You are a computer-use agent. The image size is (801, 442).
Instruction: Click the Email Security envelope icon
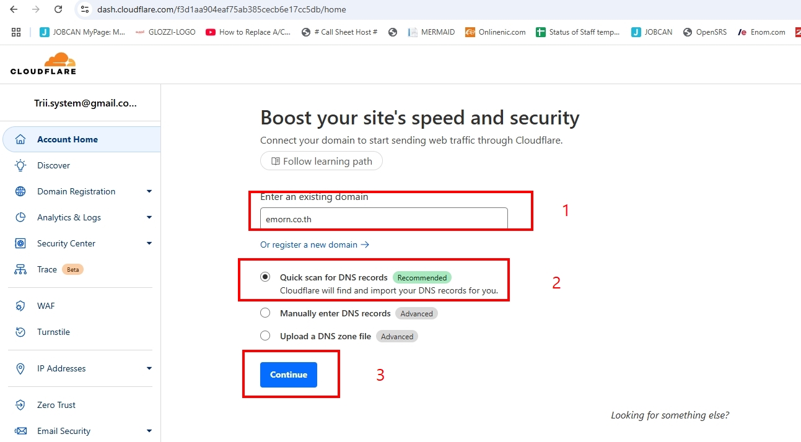[20, 431]
